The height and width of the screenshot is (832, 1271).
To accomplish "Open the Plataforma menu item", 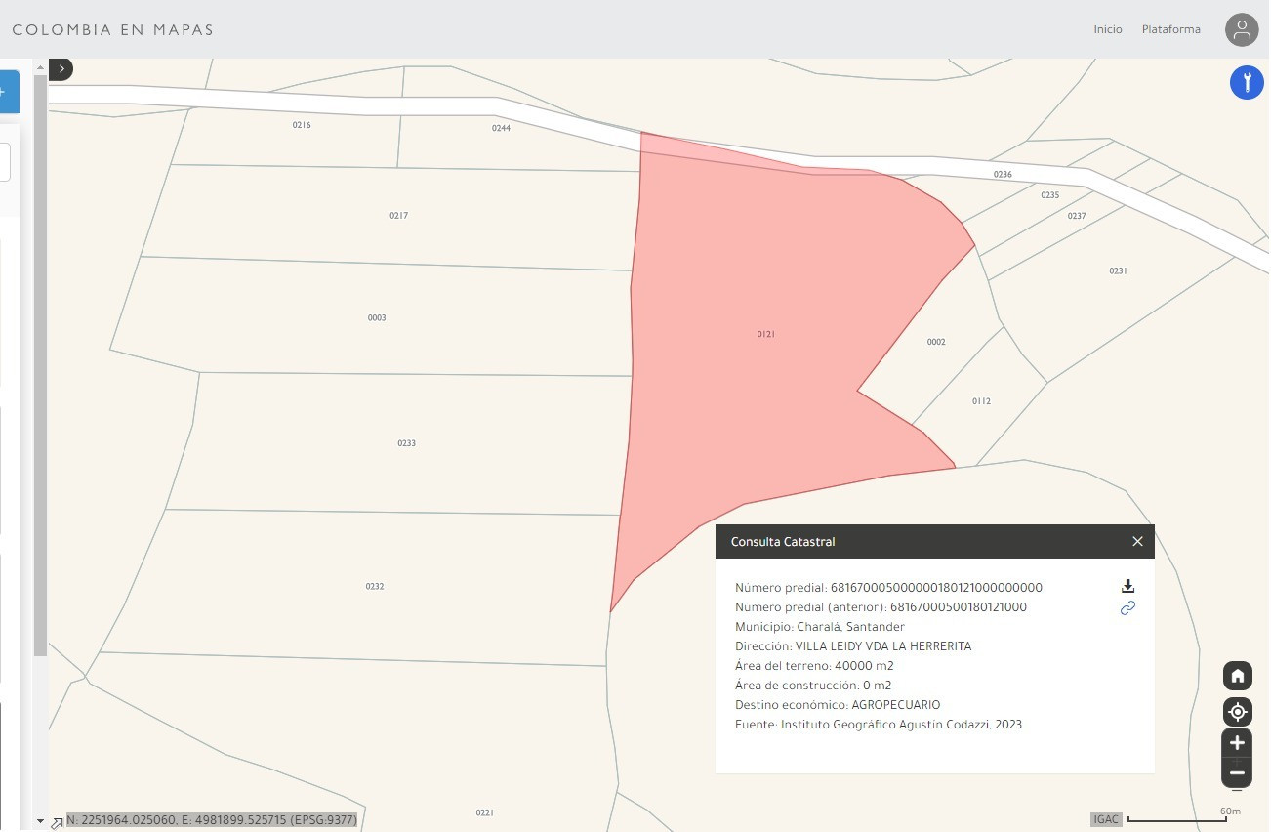I will tap(1170, 29).
